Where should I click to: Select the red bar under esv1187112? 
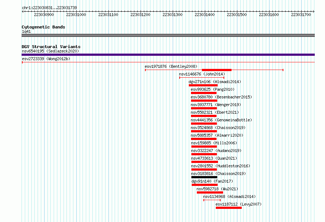(x=229, y=208)
